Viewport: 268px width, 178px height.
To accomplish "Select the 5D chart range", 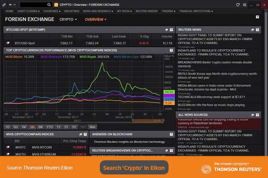I will pos(15,127).
